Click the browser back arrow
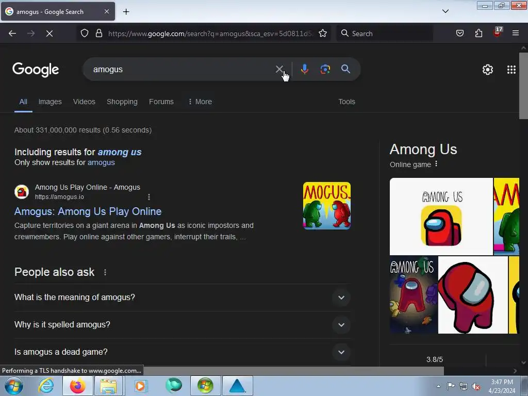 pos(12,34)
